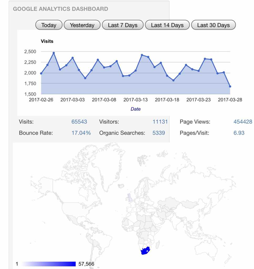
Task: Click the Visits value 65543
Action: [x=79, y=122]
